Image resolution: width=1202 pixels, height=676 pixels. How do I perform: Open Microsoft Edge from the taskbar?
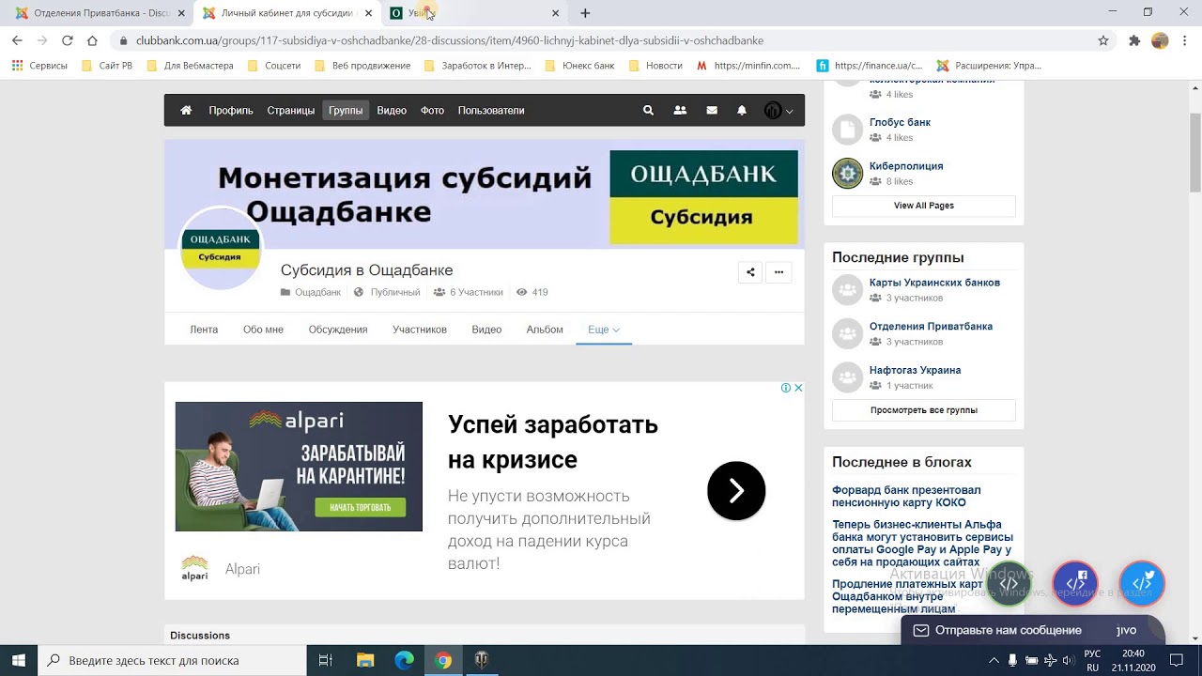click(404, 660)
